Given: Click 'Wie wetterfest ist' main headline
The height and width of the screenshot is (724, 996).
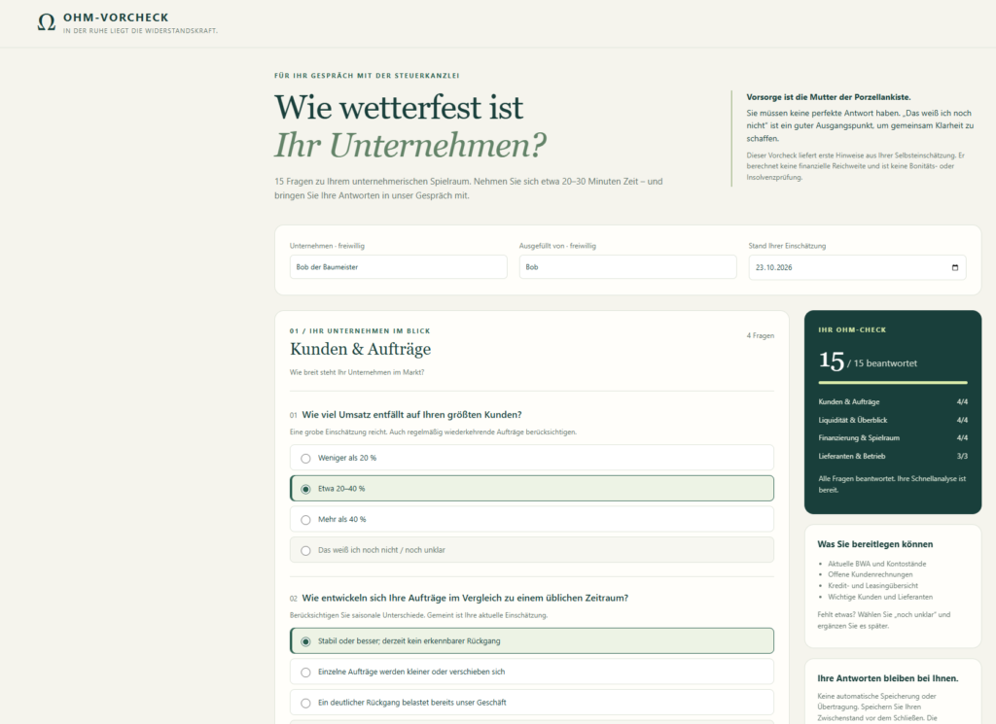Looking at the screenshot, I should click(398, 107).
